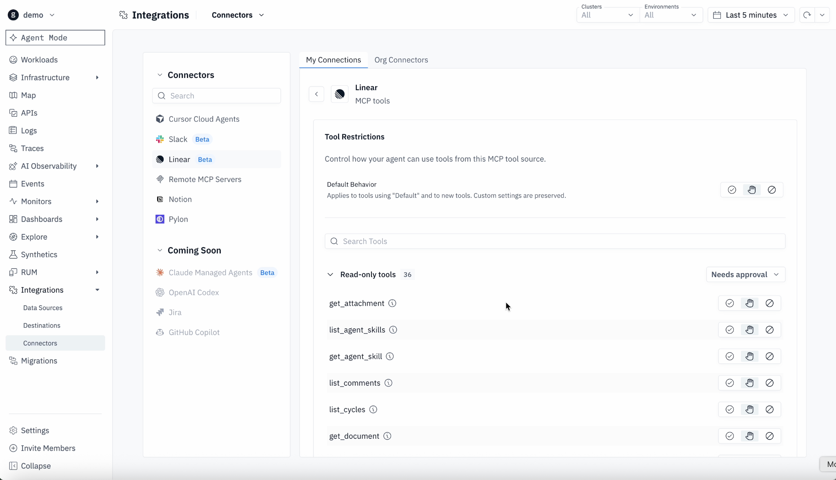
Task: Allow list_cycles with the checkmark option
Action: pyautogui.click(x=730, y=409)
